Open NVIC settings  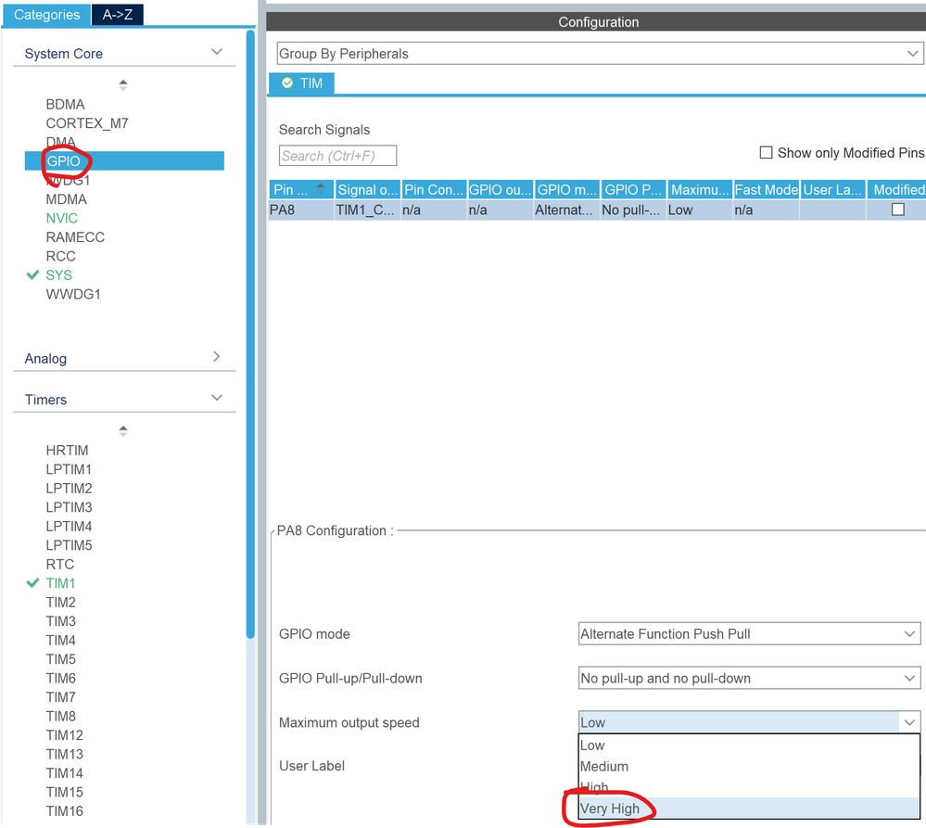[x=61, y=219]
